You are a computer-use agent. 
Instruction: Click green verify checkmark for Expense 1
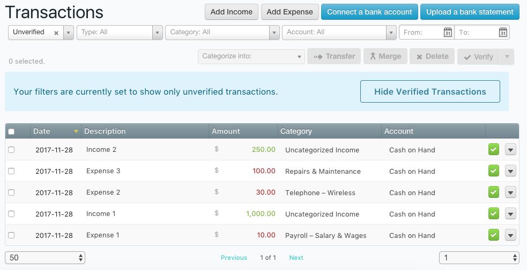tap(494, 235)
